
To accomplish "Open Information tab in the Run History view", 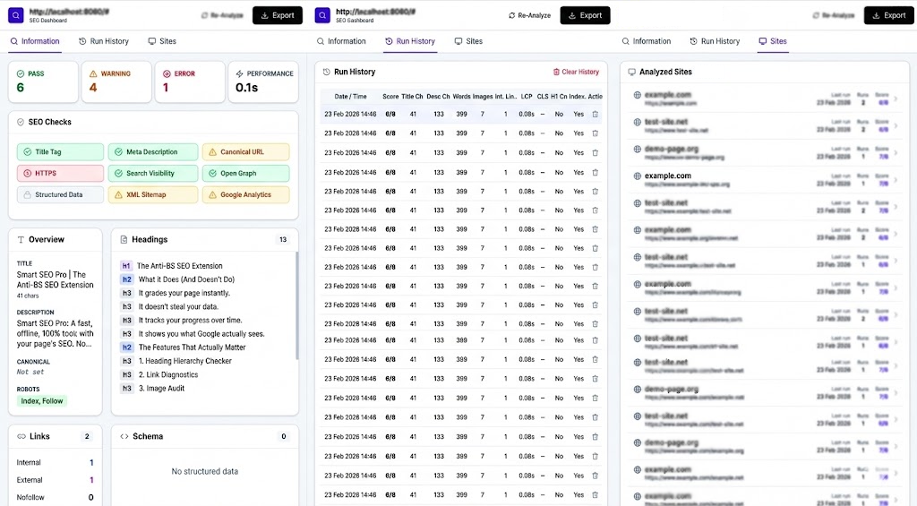I will [x=341, y=41].
